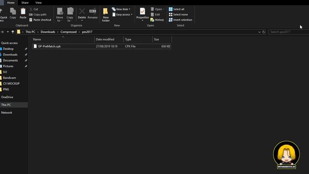The height and width of the screenshot is (174, 309).
Task: Open the Move to command
Action: tap(59, 14)
